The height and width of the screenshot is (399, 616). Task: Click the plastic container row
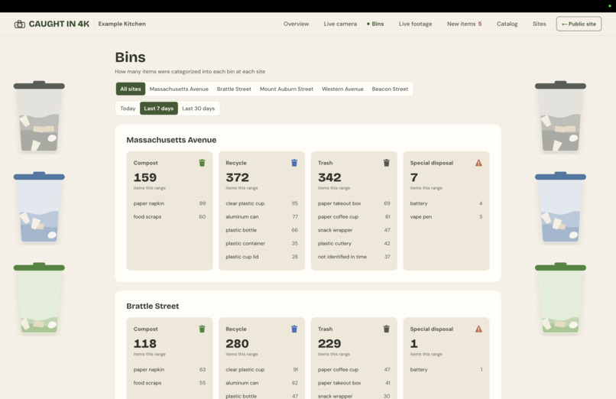[x=261, y=244]
